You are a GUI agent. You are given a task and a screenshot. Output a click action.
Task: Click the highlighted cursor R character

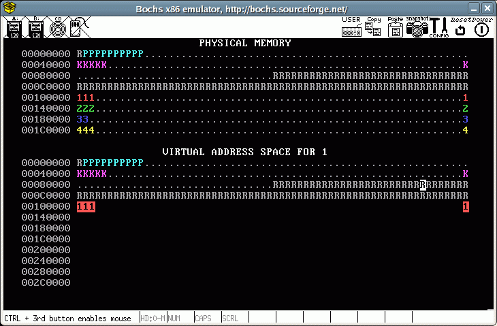click(423, 184)
